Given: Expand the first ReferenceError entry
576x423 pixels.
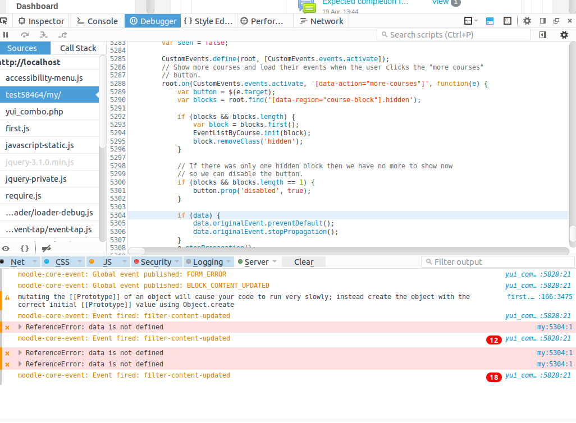Looking at the screenshot, I should point(20,327).
